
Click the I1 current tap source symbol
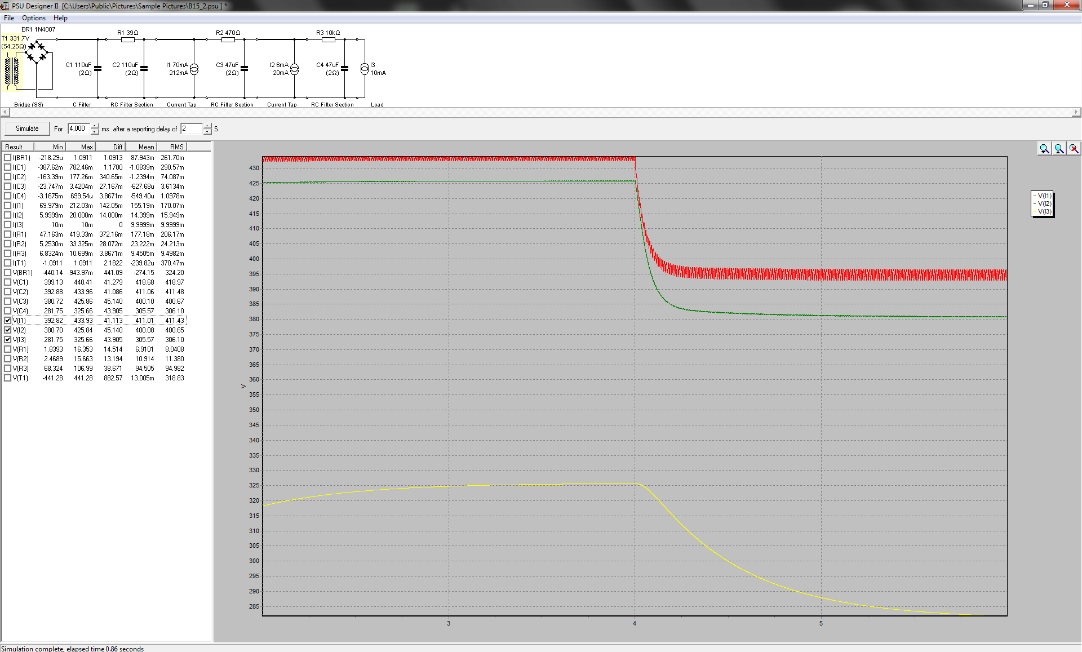coord(194,69)
